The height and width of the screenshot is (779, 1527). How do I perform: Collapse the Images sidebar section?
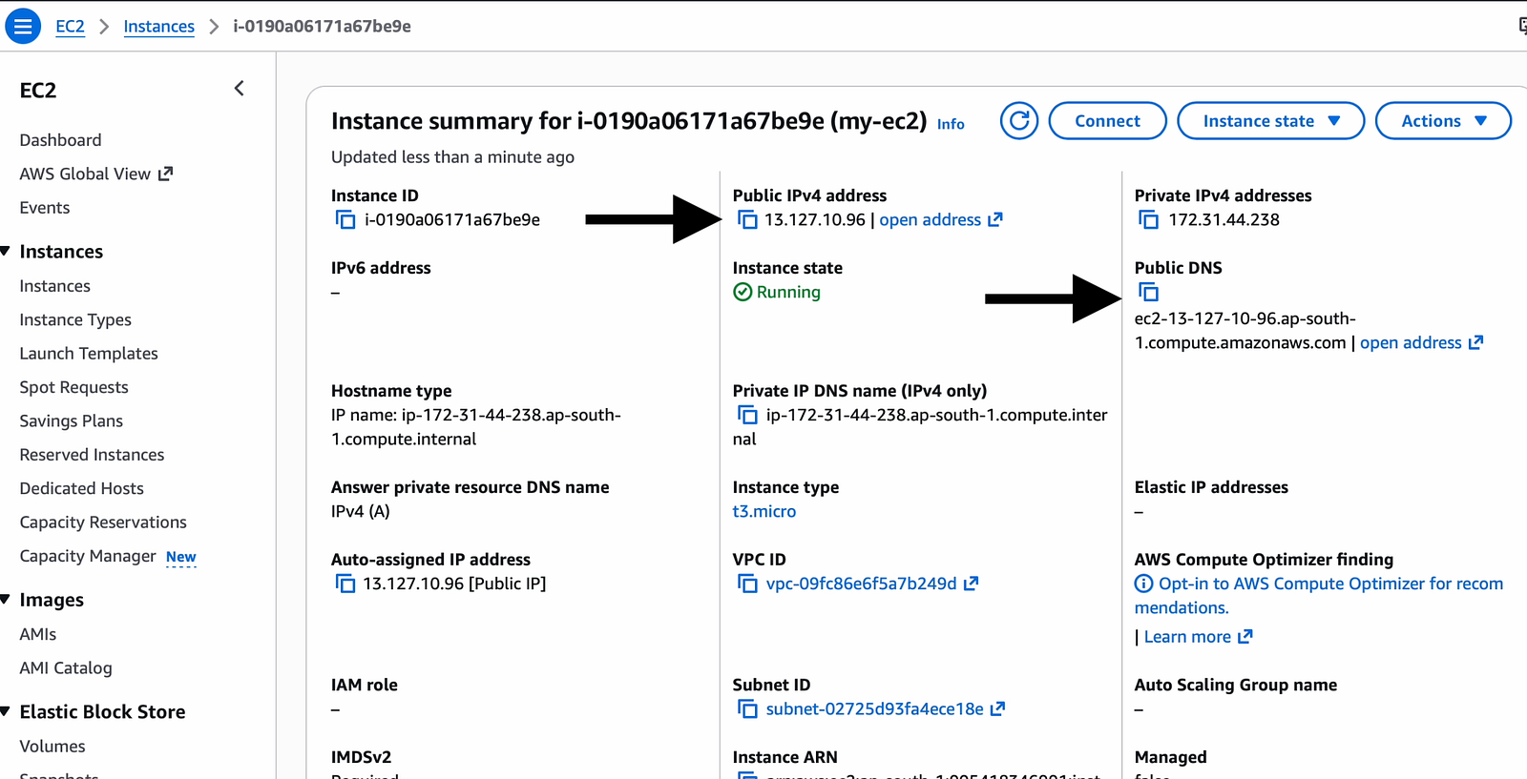coord(6,600)
